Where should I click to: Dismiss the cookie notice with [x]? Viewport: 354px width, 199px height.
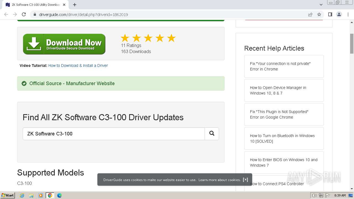click(x=245, y=180)
